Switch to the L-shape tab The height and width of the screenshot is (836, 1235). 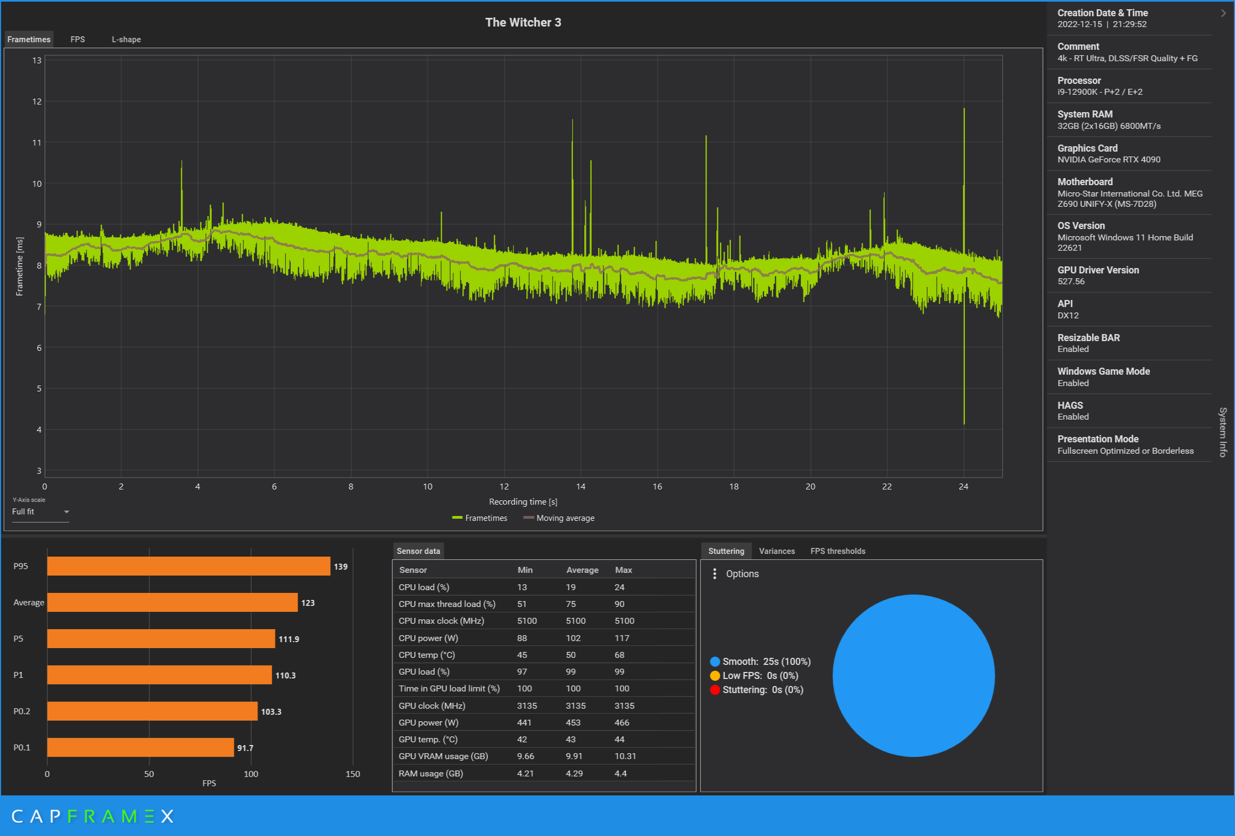pyautogui.click(x=126, y=40)
